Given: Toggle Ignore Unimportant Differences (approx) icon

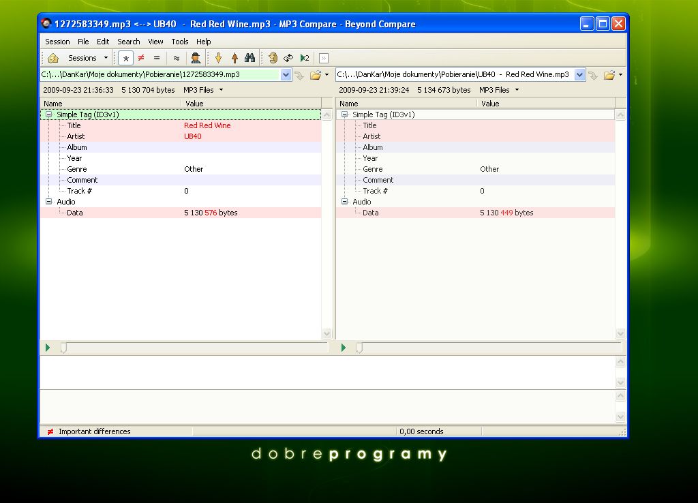Looking at the screenshot, I should tap(177, 58).
